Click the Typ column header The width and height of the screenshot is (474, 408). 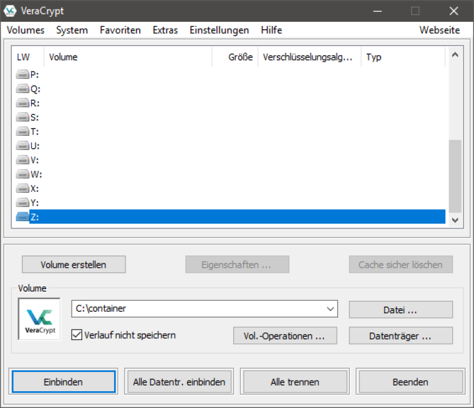[x=404, y=57]
